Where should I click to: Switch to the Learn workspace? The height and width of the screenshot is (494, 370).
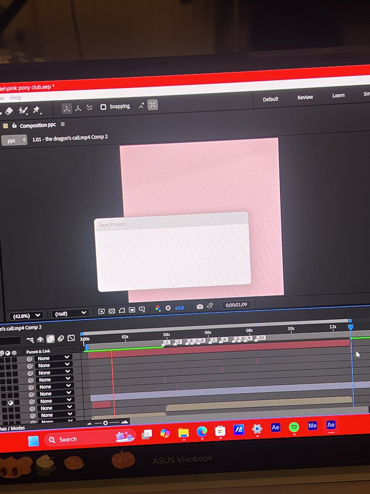point(338,96)
